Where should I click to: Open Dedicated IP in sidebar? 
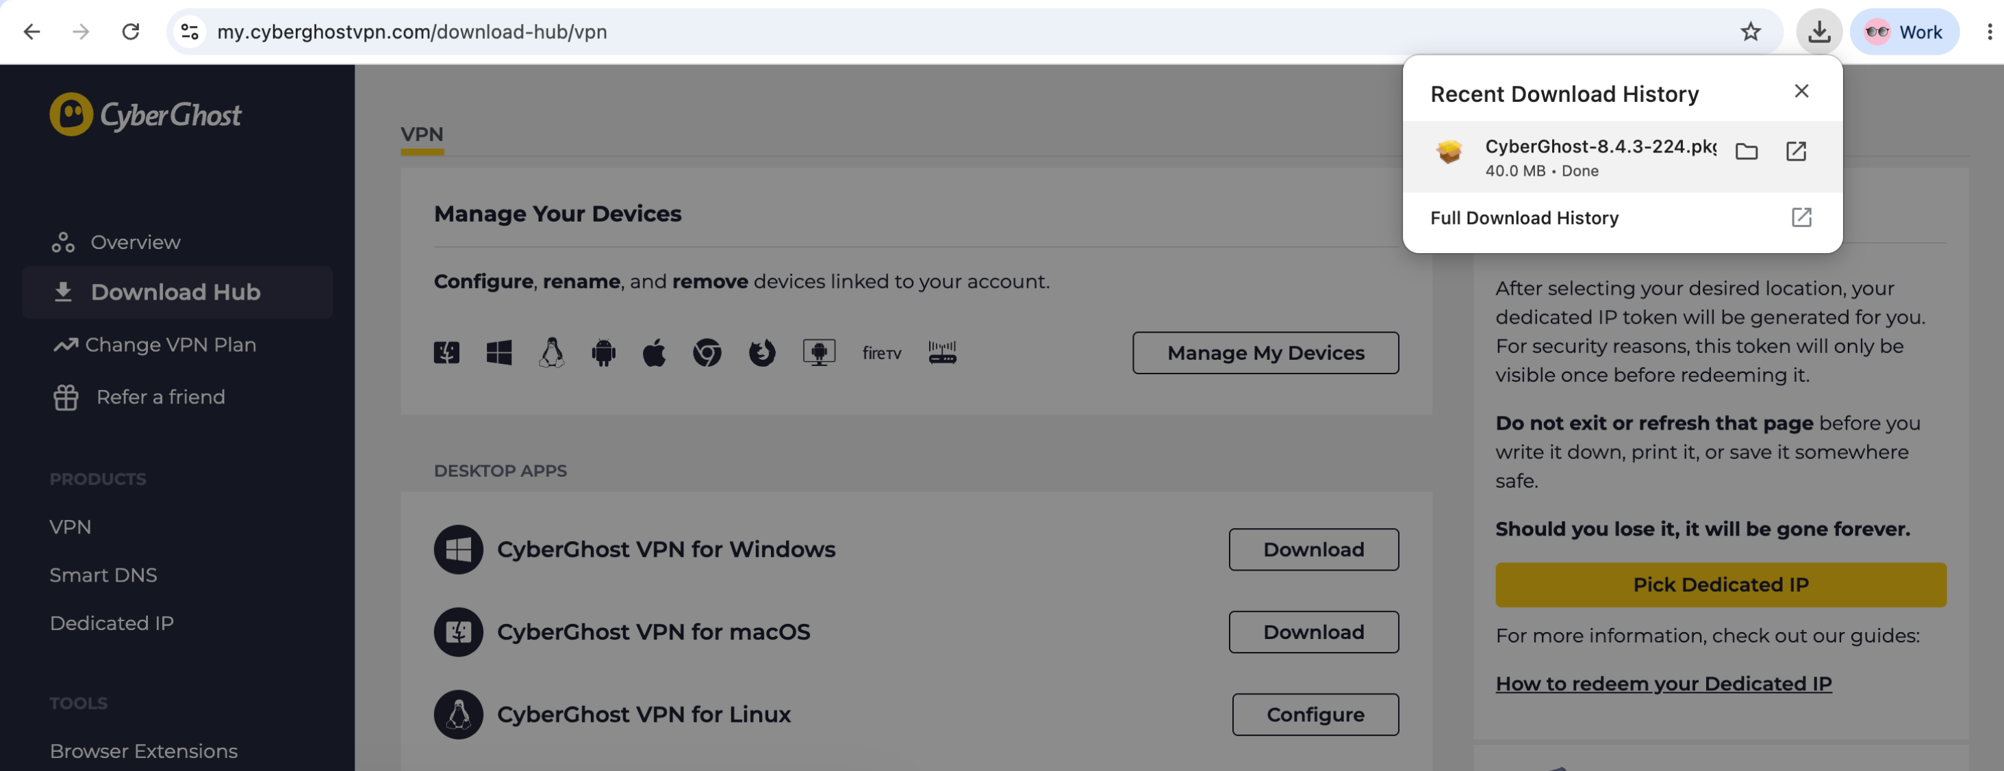tap(112, 623)
